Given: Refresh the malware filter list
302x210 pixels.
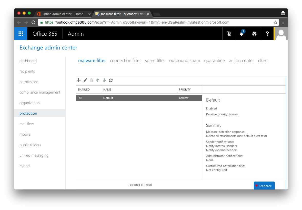Looking at the screenshot, I should [110, 80].
